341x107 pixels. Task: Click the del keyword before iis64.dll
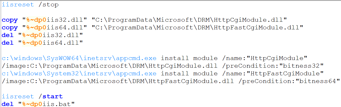7,43
